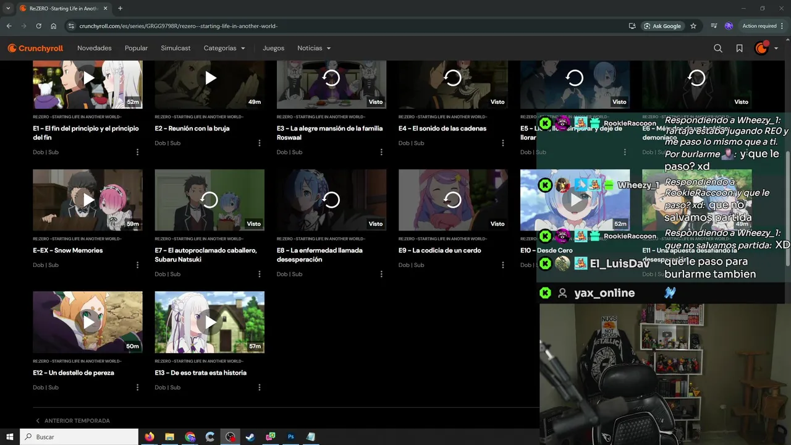Viewport: 791px width, 445px height.
Task: Open the Simulcast page
Action: (176, 48)
